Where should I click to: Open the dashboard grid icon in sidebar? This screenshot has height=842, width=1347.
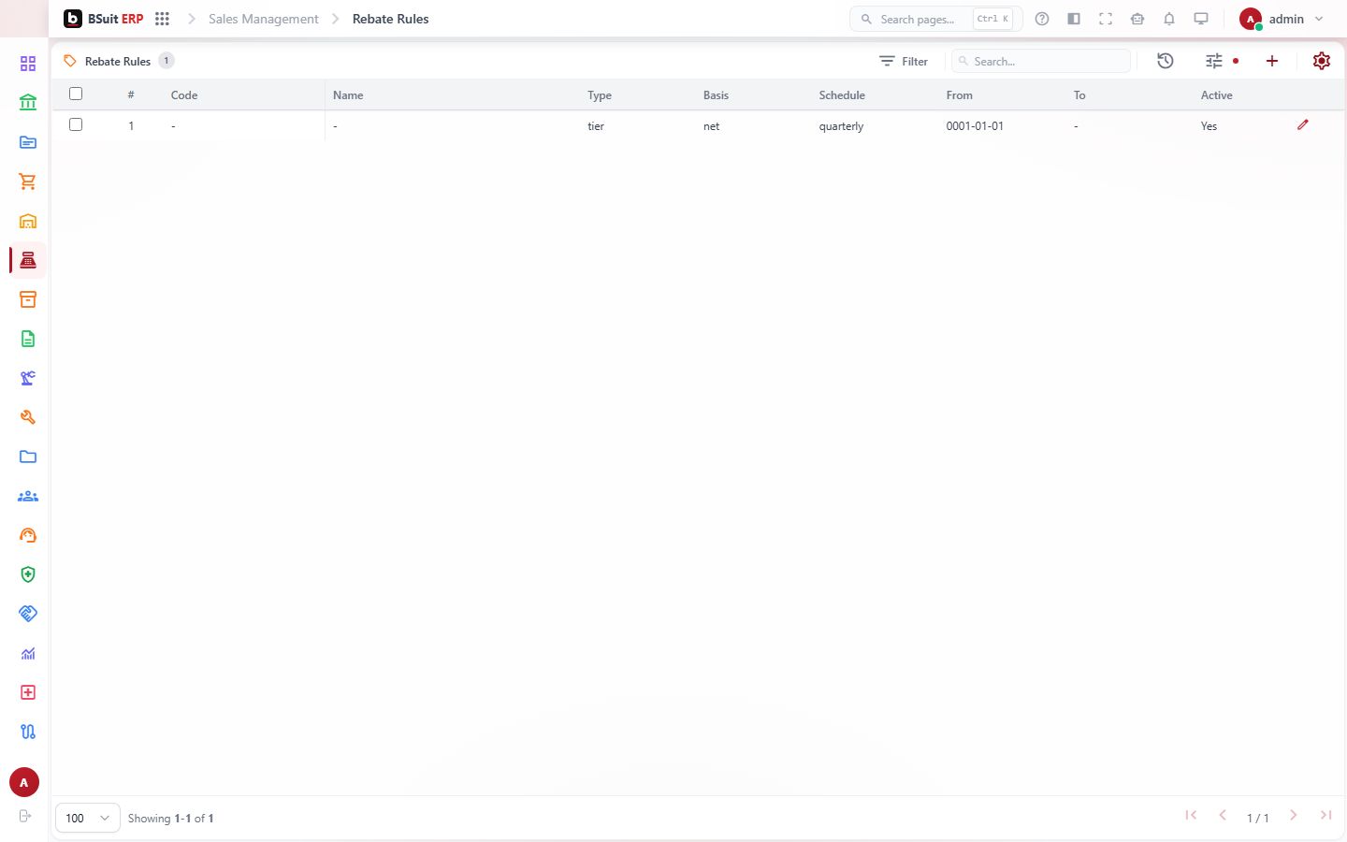click(x=28, y=64)
